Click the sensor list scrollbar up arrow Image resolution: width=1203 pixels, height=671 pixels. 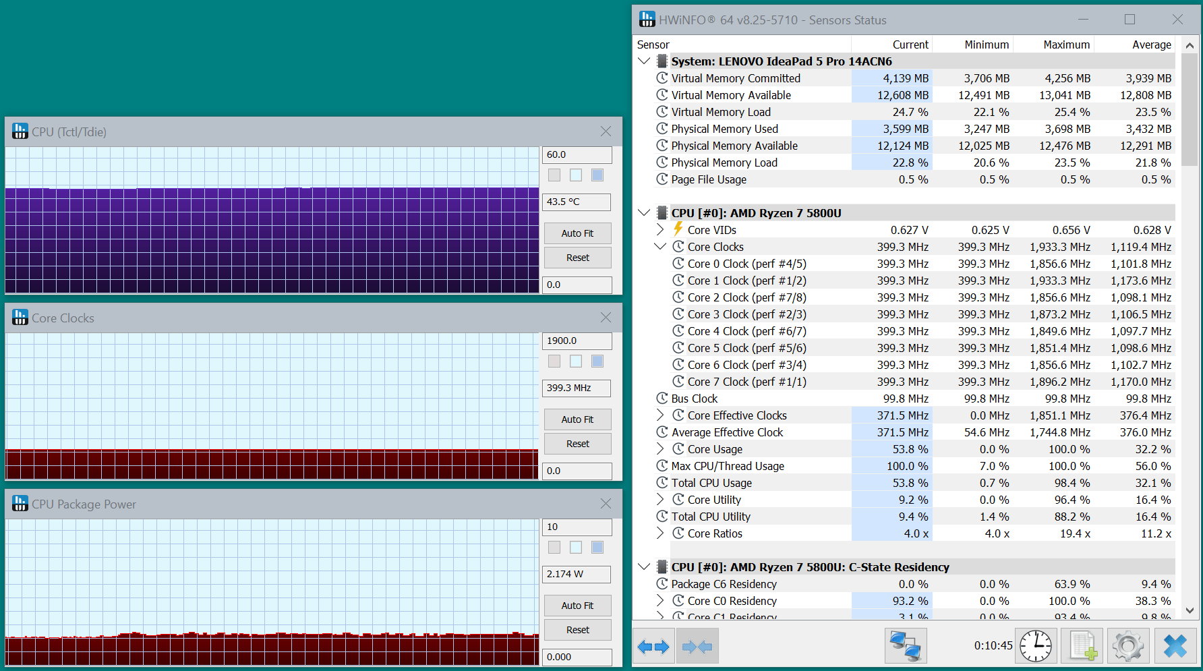(1190, 45)
